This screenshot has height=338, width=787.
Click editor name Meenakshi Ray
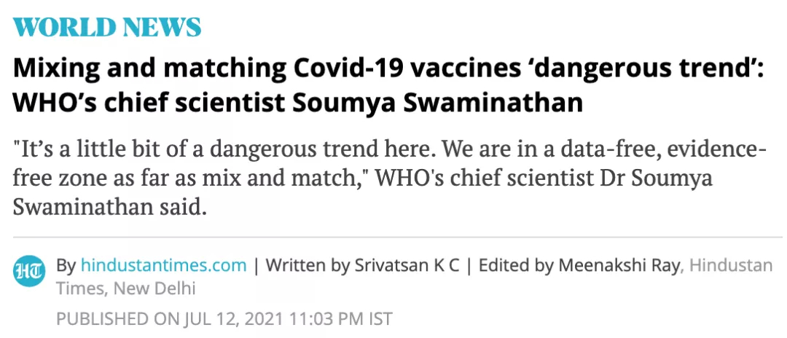point(619,265)
